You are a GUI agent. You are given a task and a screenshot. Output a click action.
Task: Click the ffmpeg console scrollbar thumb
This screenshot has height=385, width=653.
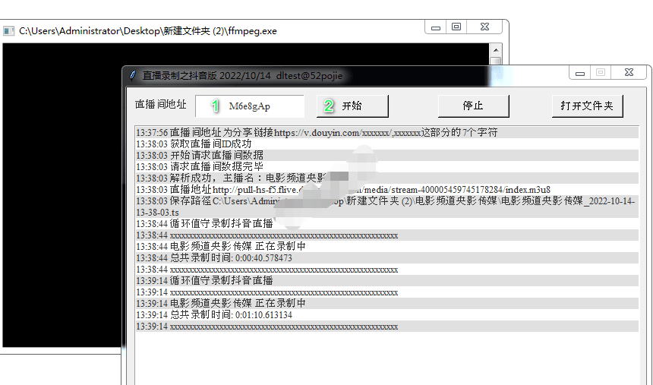tap(495, 62)
